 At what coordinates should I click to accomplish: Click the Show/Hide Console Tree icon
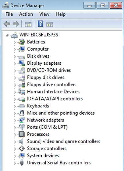(28, 24)
